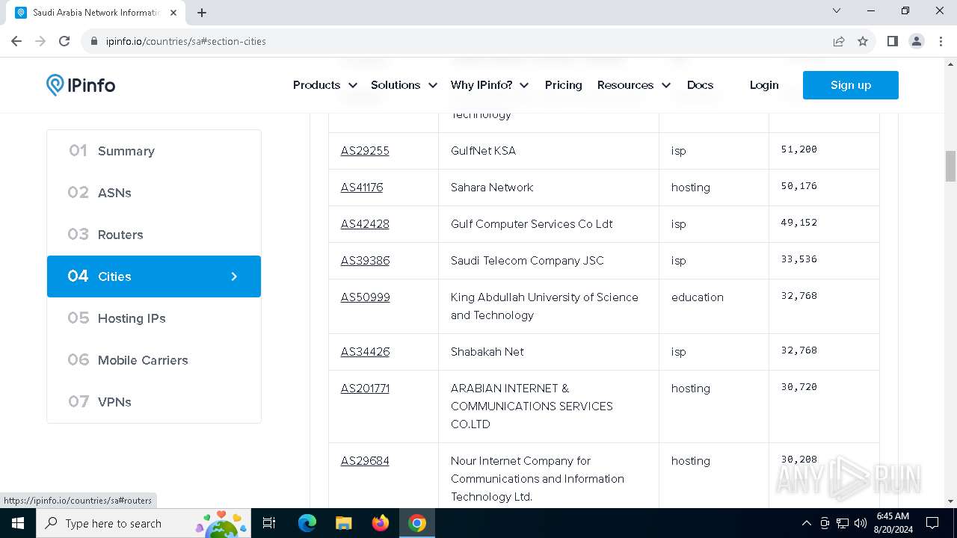Bookmark this page with star icon
The width and height of the screenshot is (957, 538).
[x=863, y=41]
